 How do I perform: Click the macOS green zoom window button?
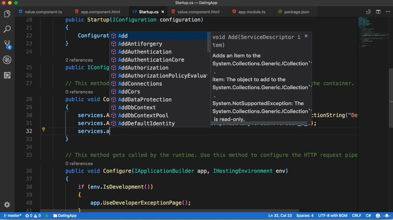[16, 3]
